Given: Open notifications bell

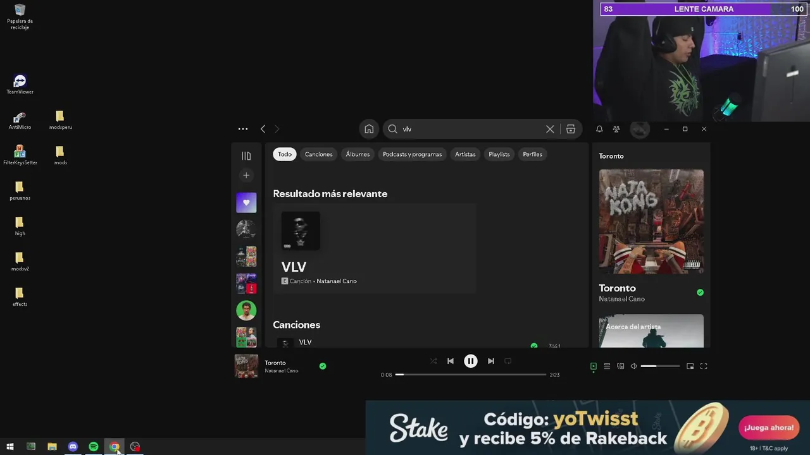Looking at the screenshot, I should tap(599, 129).
